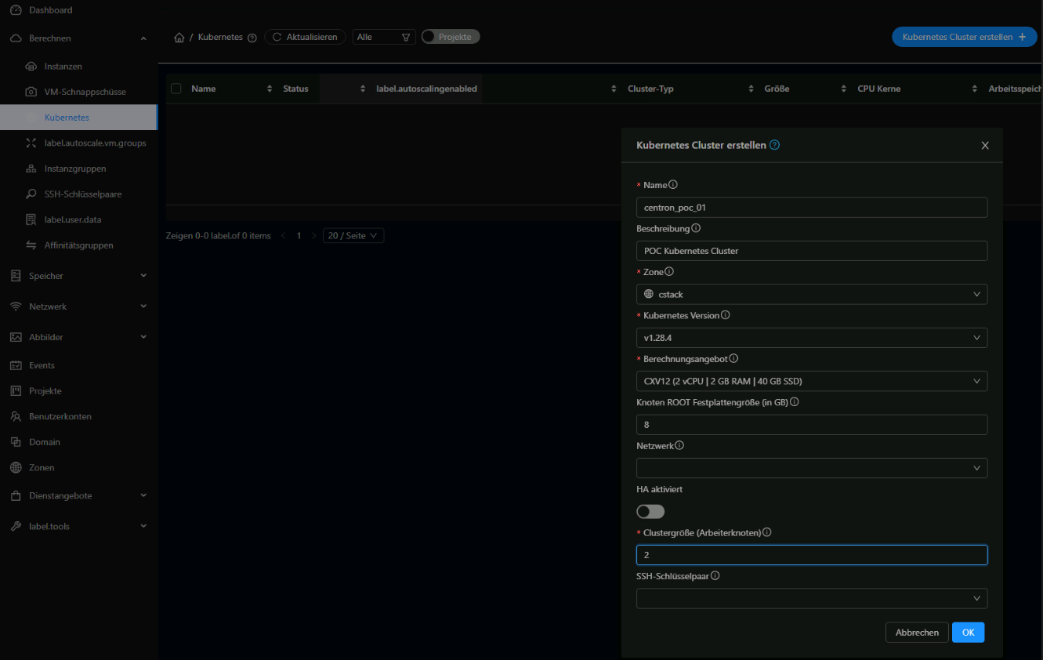The height and width of the screenshot is (660, 1043).
Task: Open the Kubernetes Version dropdown v1.28.4
Action: [812, 338]
